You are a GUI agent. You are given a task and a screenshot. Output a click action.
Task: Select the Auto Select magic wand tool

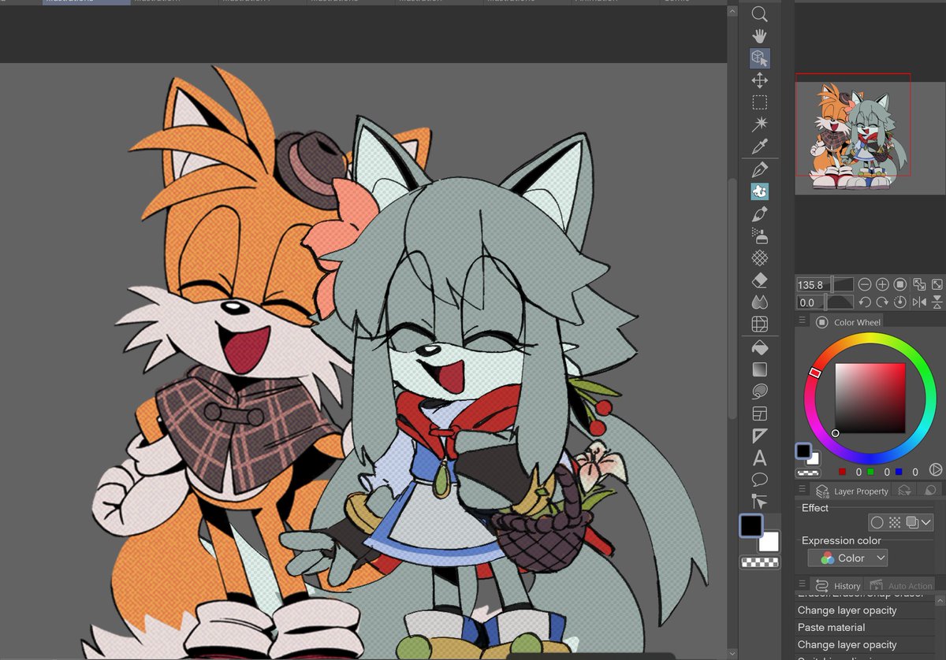(759, 123)
